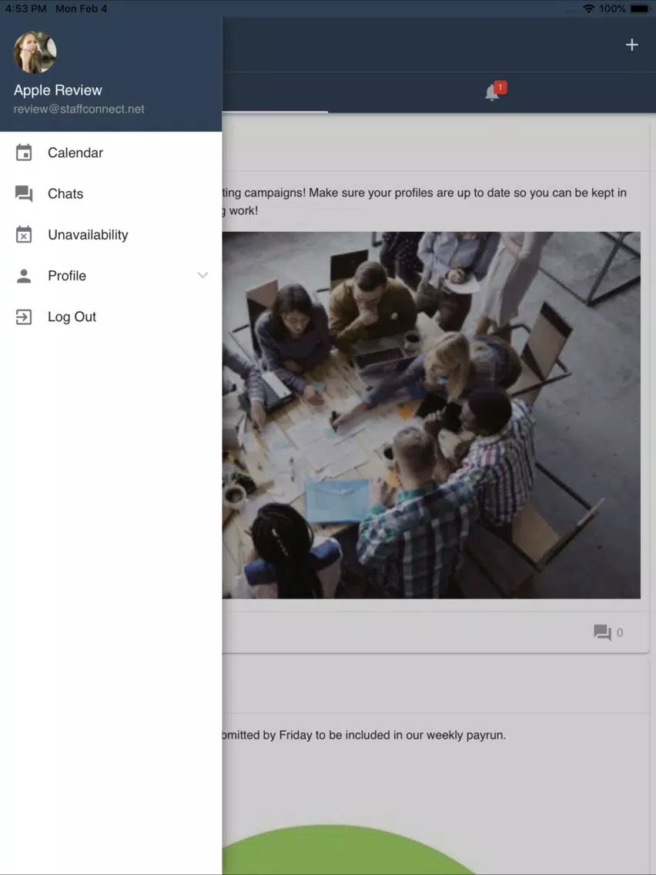The height and width of the screenshot is (875, 656).
Task: Click the Profile person icon
Action: tap(23, 276)
